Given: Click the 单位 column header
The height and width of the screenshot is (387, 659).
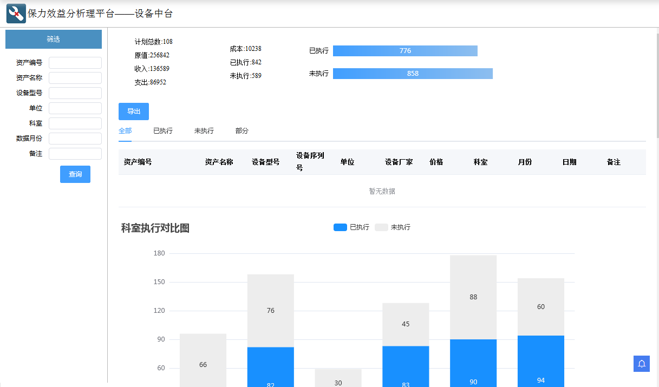Looking at the screenshot, I should coord(348,162).
